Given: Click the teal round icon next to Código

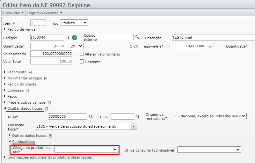Looking at the screenshot, I should (75, 38).
